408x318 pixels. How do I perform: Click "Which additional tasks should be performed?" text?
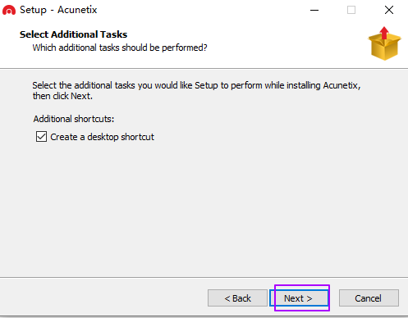tap(120, 48)
